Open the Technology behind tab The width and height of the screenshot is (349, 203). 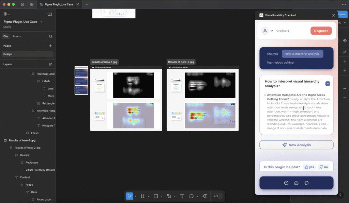click(x=280, y=63)
